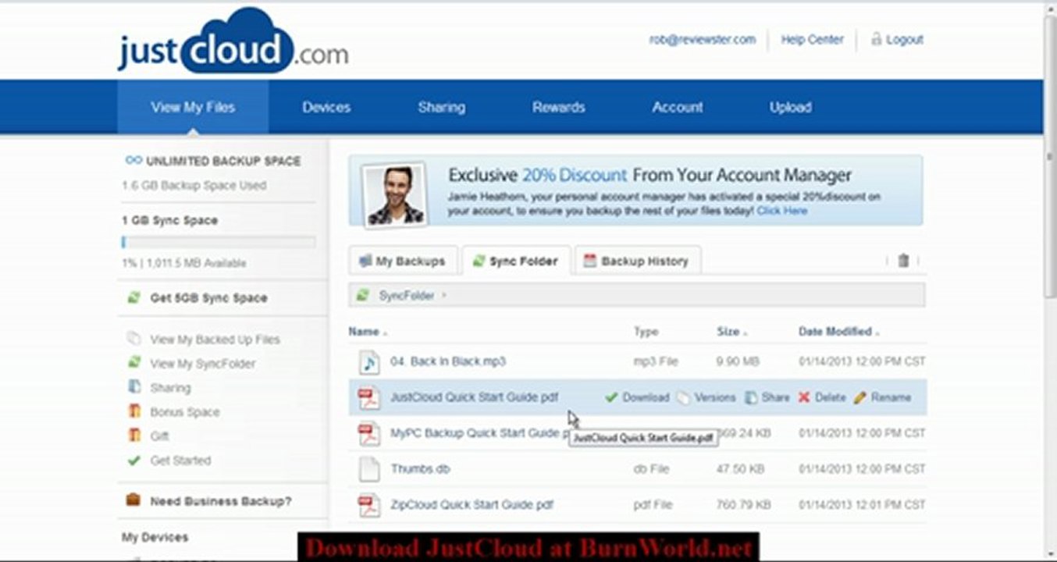Open ZipCloud Quick Start Guide.pdf file name
1057x562 pixels.
click(472, 505)
